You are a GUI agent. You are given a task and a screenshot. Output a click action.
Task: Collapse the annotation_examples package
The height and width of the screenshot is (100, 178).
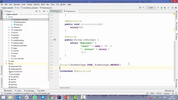(x=9, y=19)
